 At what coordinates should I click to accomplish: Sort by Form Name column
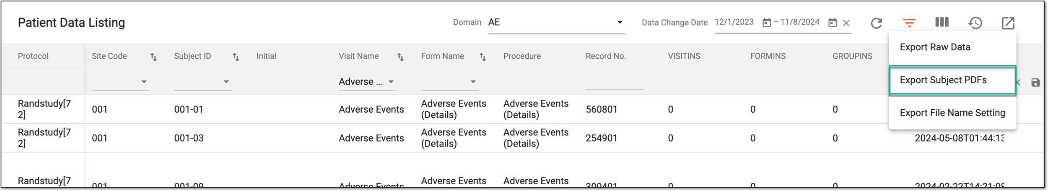click(482, 57)
